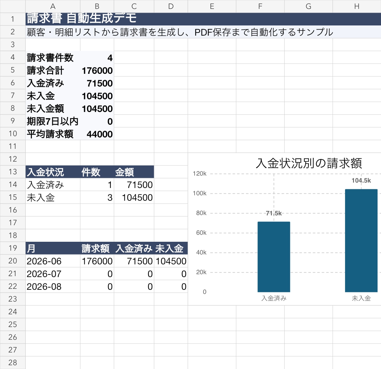Click the title cell "請求書 自動生成デモ"

pos(203,19)
